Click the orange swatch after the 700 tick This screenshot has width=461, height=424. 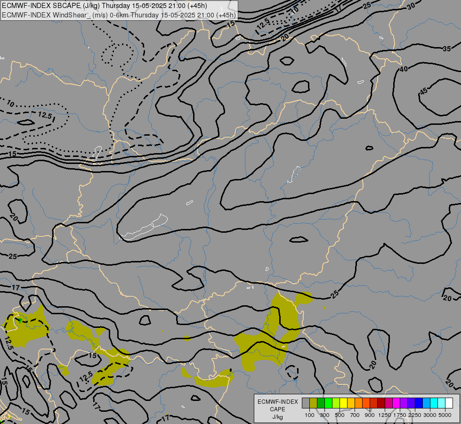tap(358, 403)
